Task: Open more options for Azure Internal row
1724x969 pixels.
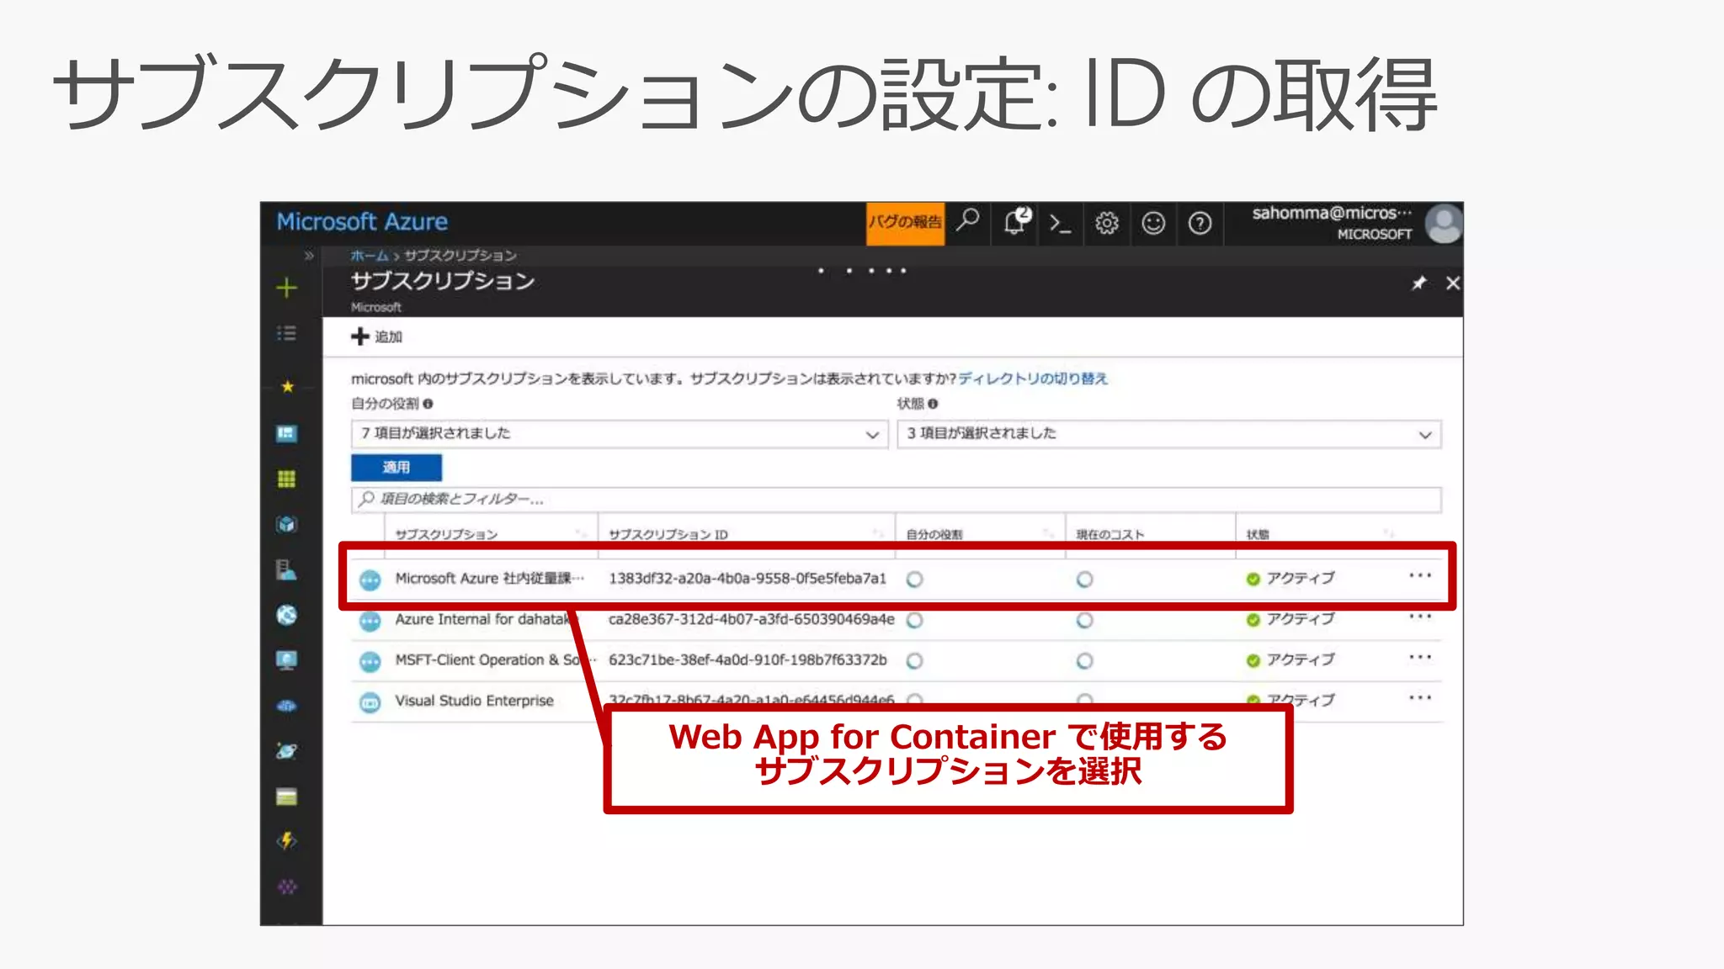Action: click(x=1420, y=617)
